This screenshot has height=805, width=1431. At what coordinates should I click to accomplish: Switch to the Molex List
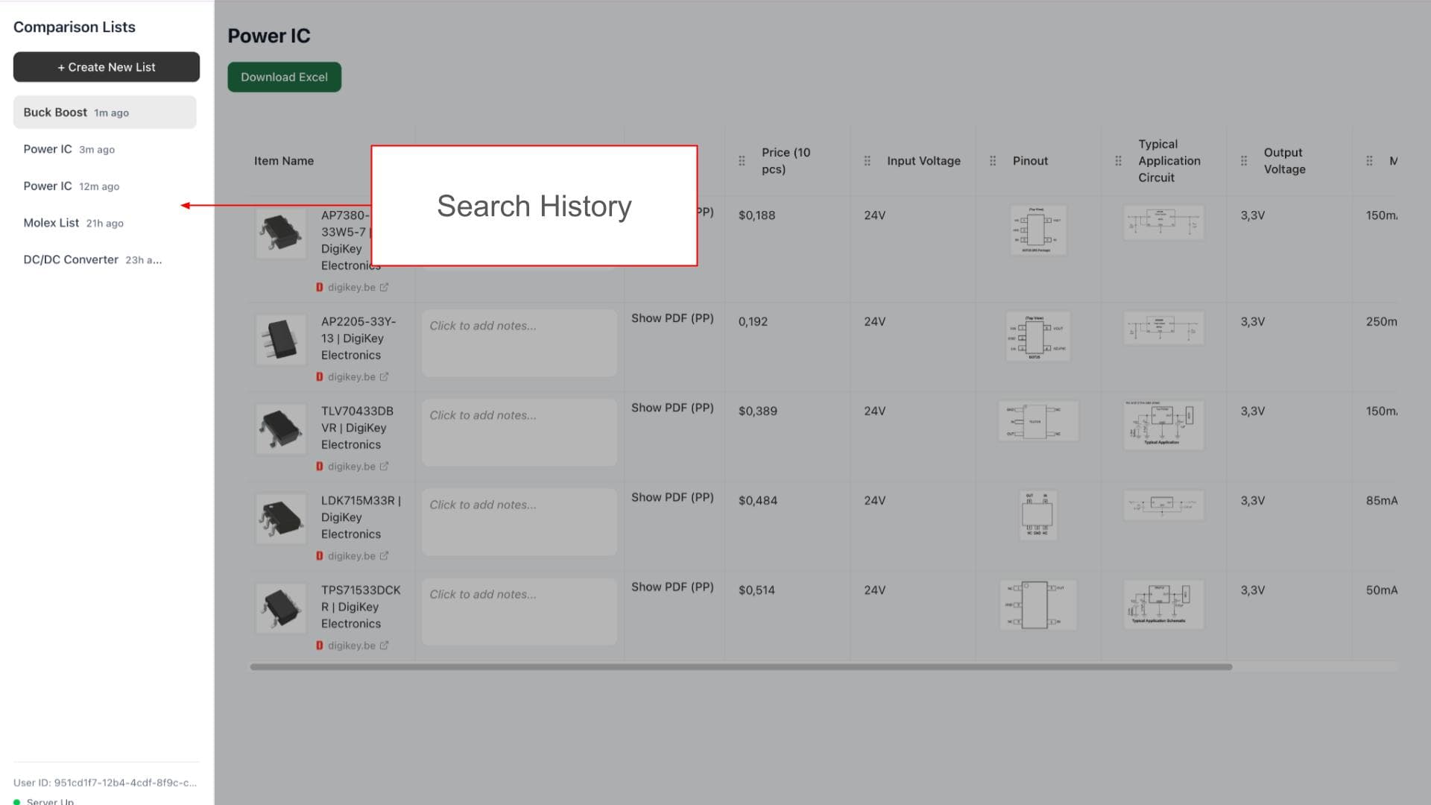tap(51, 222)
